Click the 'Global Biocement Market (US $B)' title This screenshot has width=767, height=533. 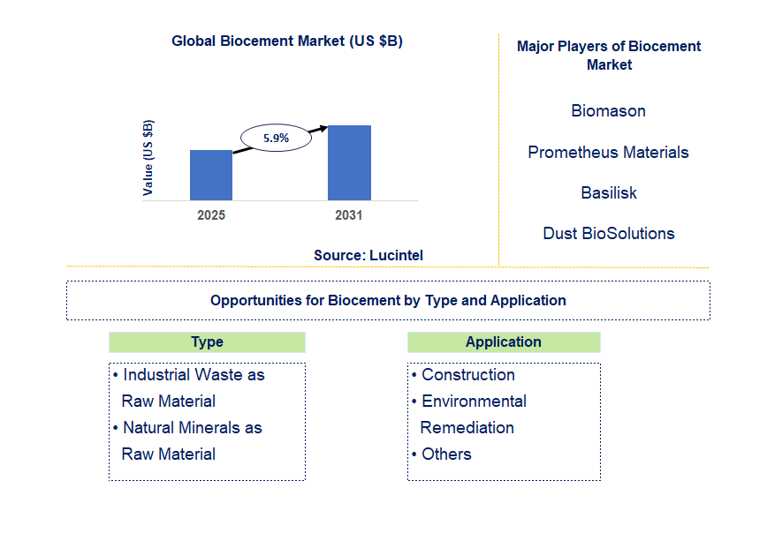coord(286,41)
